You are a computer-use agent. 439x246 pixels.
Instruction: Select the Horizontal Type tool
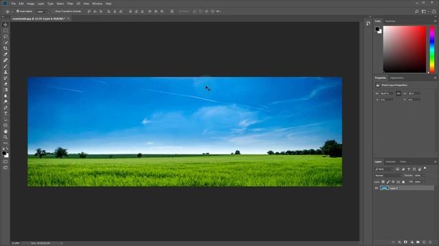pyautogui.click(x=5, y=113)
